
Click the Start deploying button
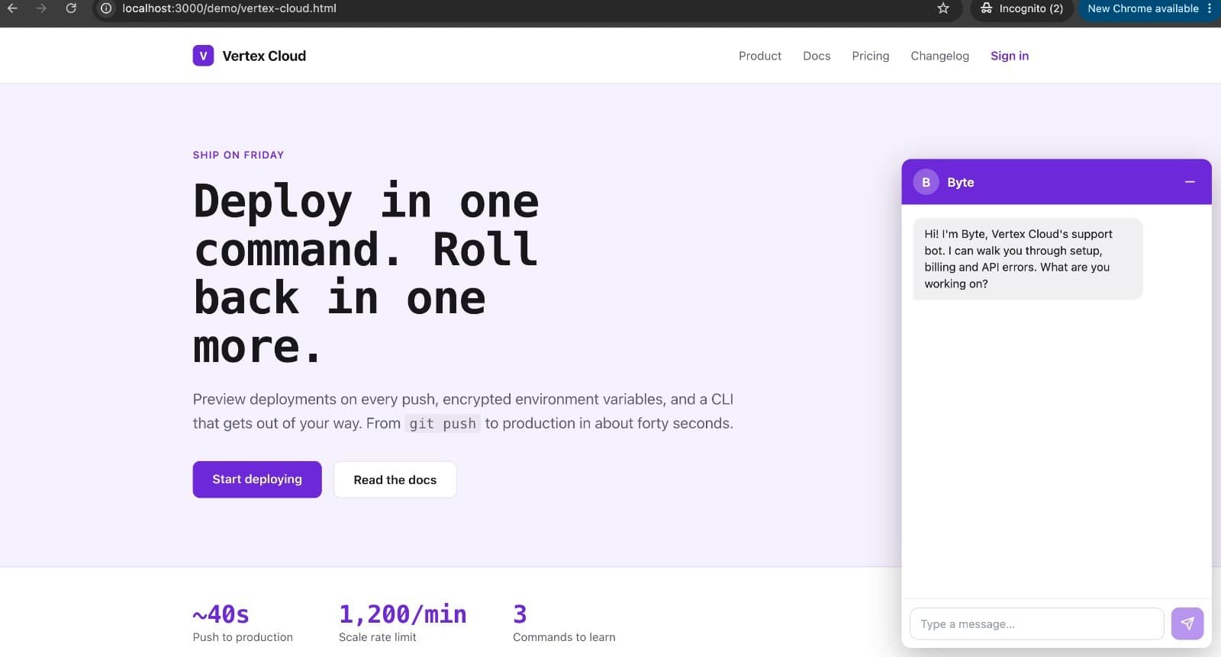coord(257,479)
